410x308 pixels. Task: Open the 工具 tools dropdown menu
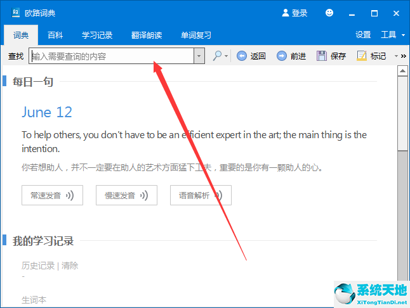coord(393,35)
